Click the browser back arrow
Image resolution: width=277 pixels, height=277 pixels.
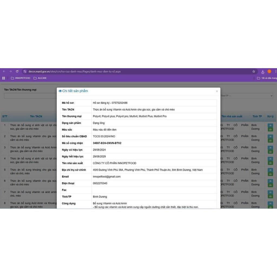click(x=4, y=71)
